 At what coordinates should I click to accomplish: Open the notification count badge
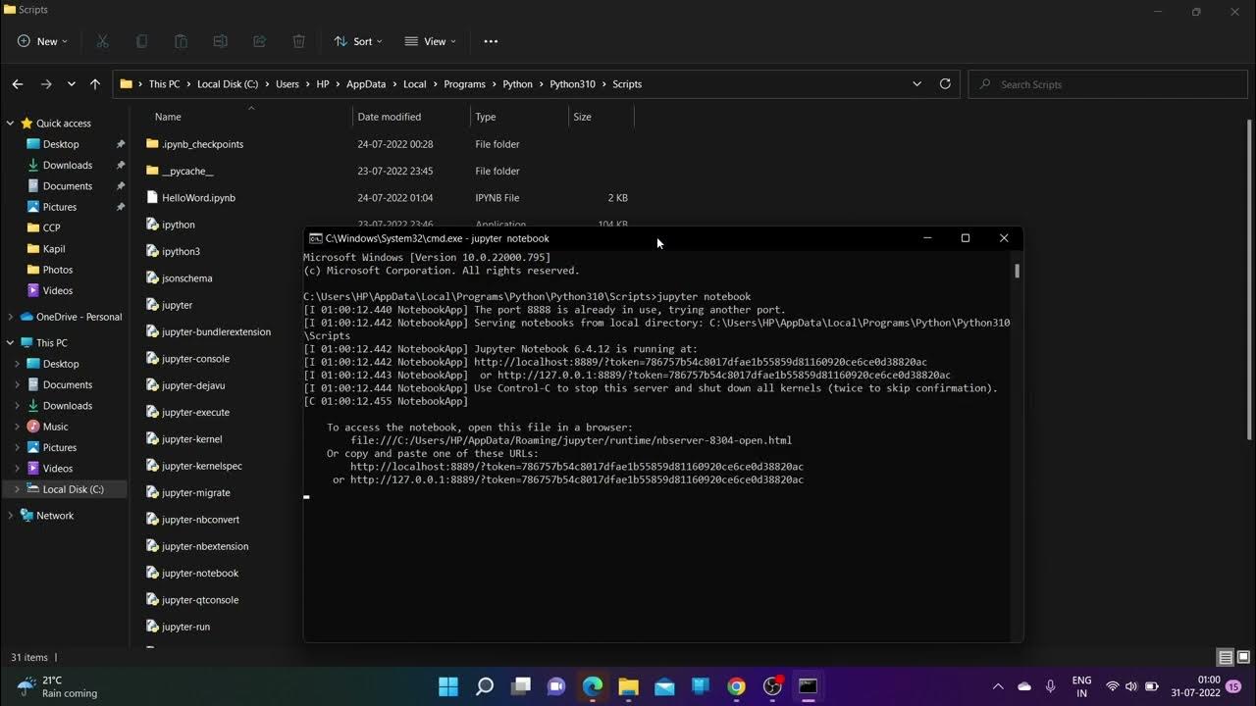pyautogui.click(x=1233, y=686)
